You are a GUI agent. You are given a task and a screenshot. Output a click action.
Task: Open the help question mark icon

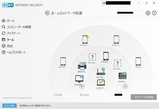[x=154, y=13]
